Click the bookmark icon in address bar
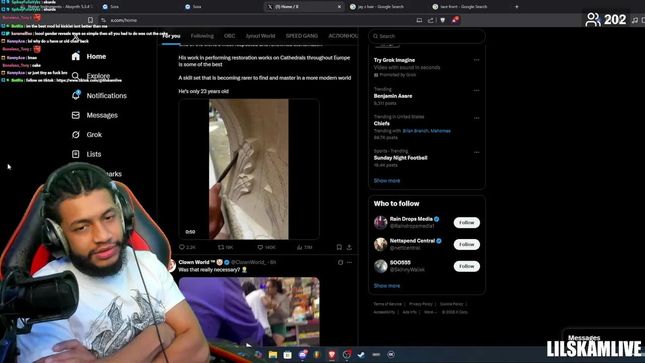Image resolution: width=645 pixels, height=363 pixels. (x=90, y=20)
